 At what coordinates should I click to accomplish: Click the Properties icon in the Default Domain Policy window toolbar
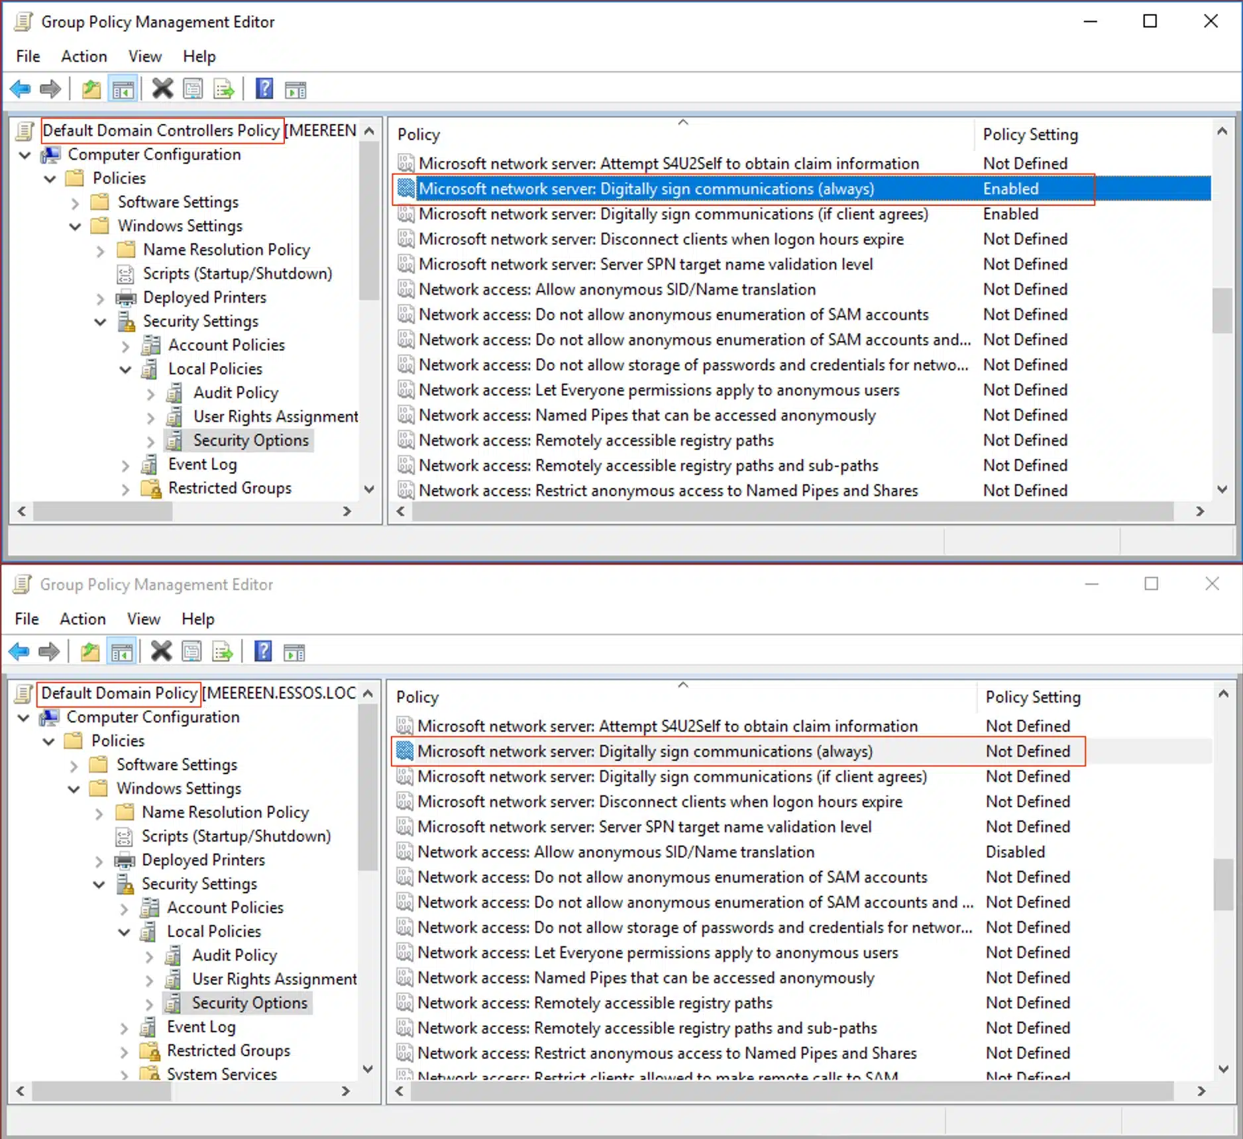(192, 652)
